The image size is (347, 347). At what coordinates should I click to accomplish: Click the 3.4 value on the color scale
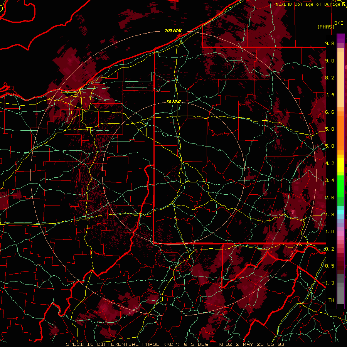(330, 180)
